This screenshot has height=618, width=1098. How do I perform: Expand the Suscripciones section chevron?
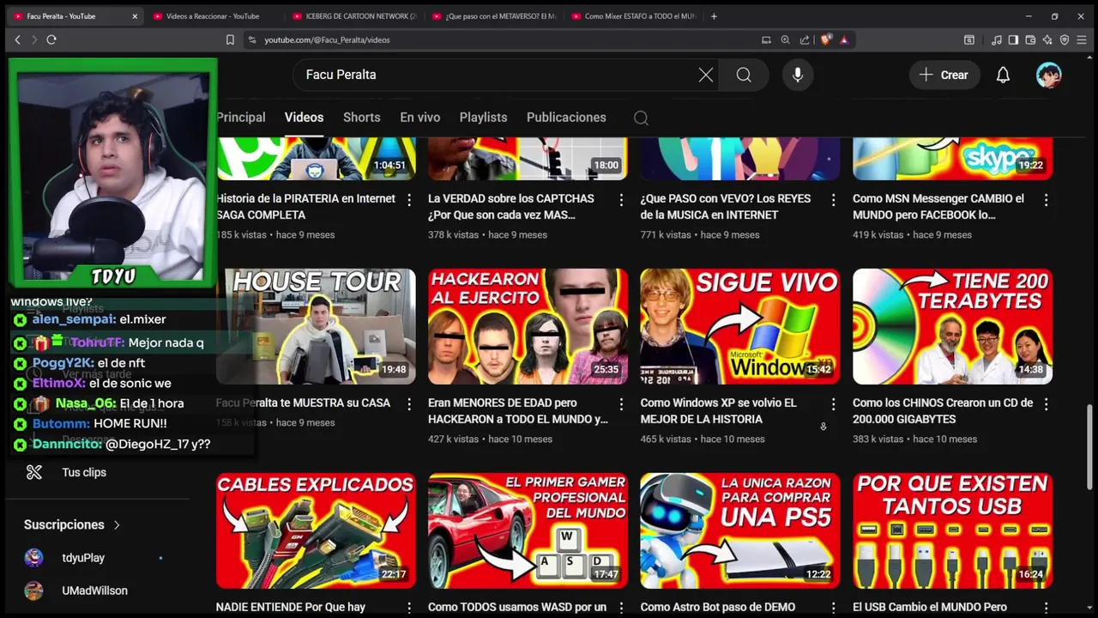click(117, 524)
